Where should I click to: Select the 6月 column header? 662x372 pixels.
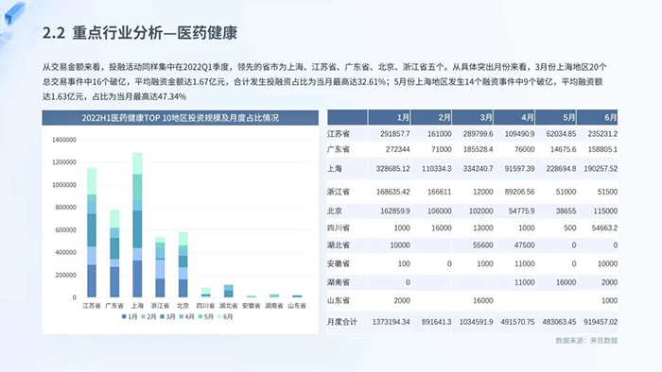[x=597, y=117]
